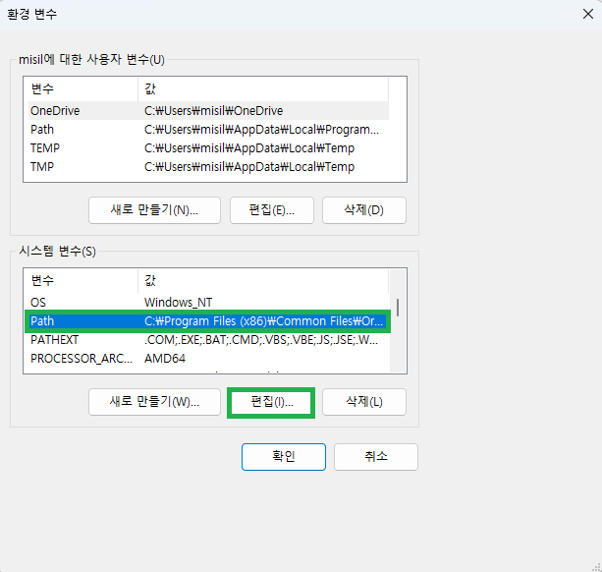The width and height of the screenshot is (602, 572).
Task: Click AMD64 value cell
Action: tap(165, 359)
